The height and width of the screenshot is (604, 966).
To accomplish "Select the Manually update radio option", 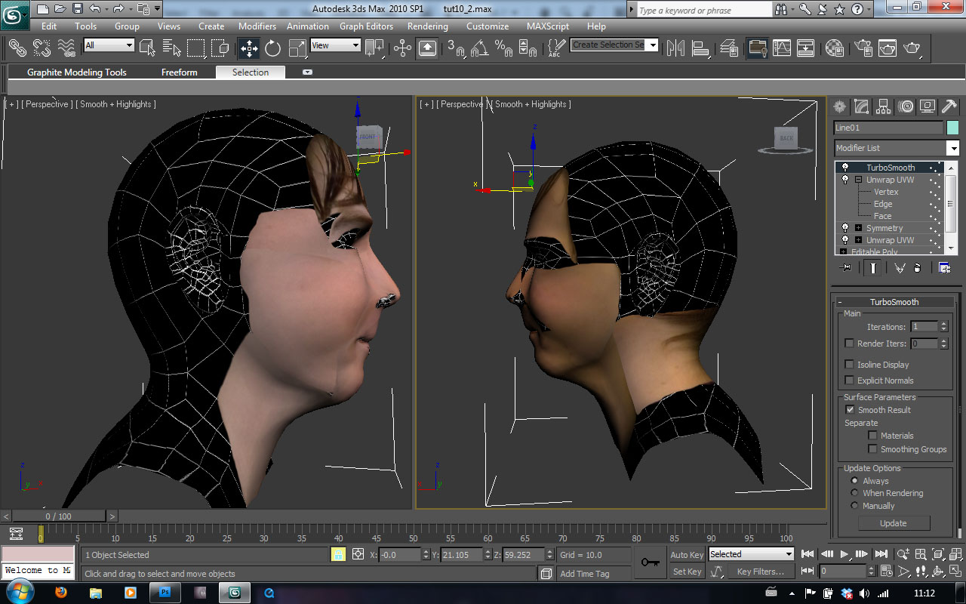I will [x=854, y=506].
